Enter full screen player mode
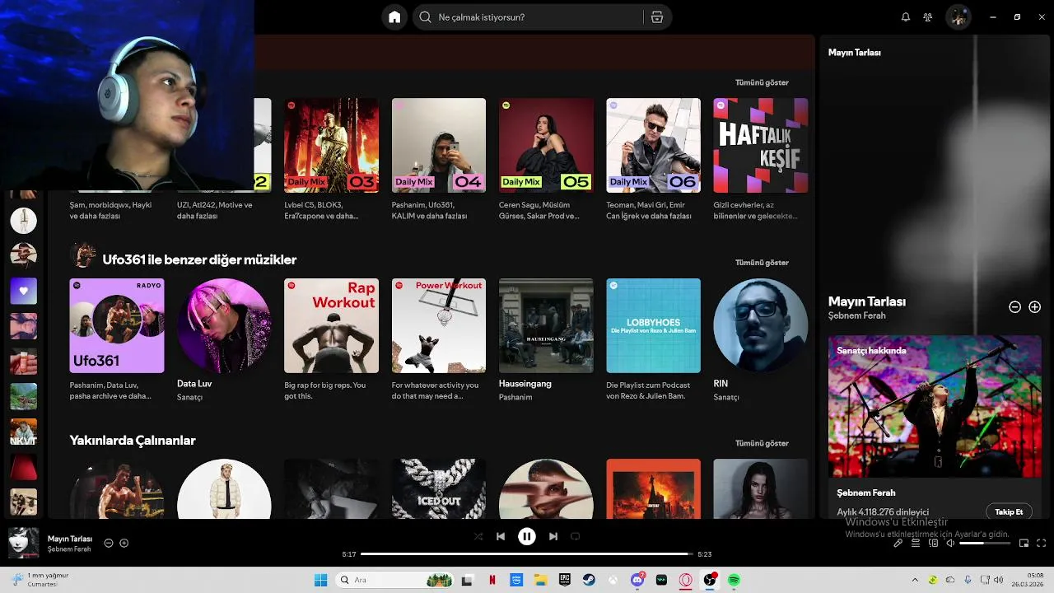Image resolution: width=1054 pixels, height=593 pixels. click(1042, 544)
